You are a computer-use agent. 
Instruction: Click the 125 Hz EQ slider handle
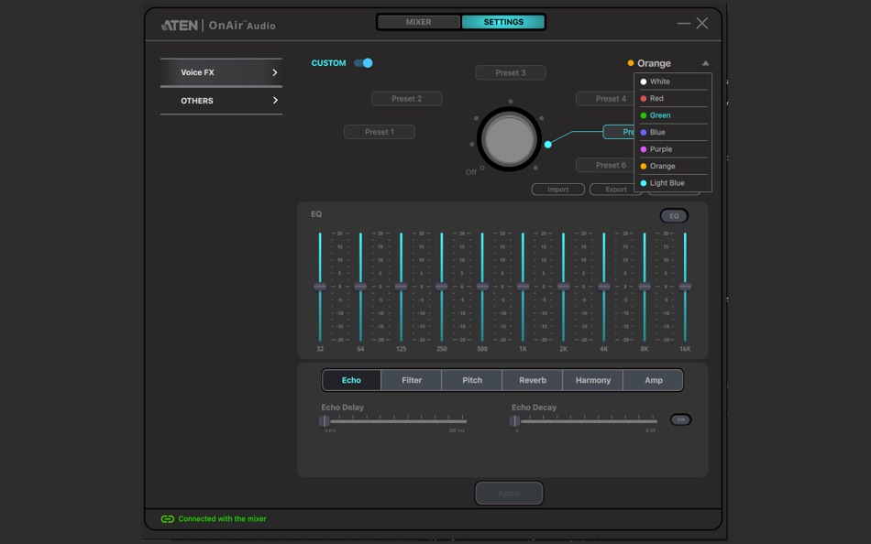pyautogui.click(x=401, y=287)
